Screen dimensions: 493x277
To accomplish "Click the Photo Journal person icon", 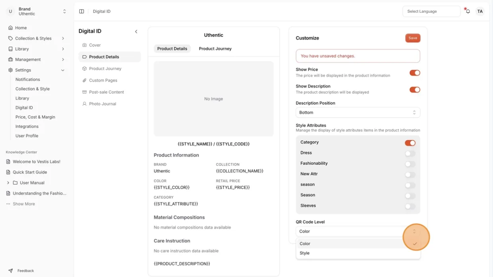I will pos(84,104).
